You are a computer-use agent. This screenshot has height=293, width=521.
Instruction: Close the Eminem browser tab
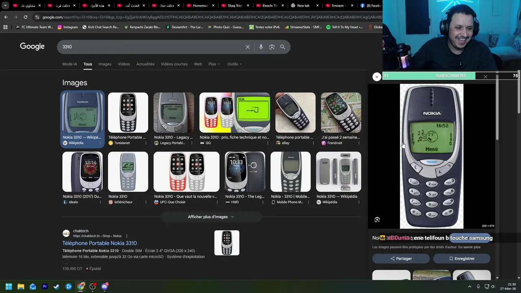pyautogui.click(x=352, y=6)
